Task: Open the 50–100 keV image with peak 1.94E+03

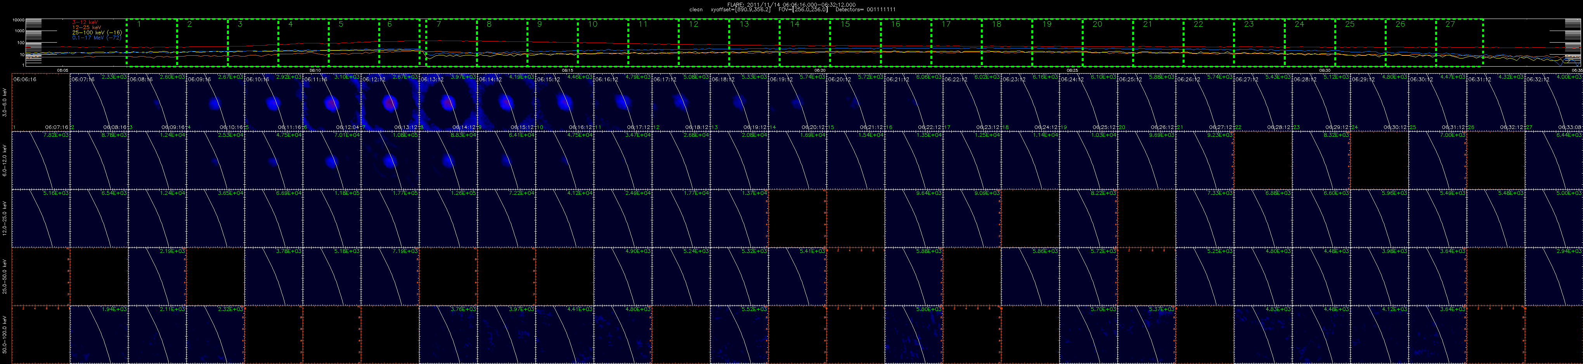Action: point(99,335)
